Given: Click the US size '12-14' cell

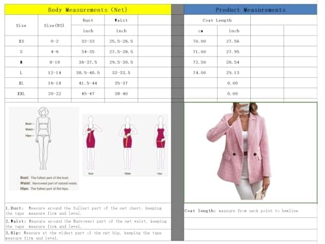Looking at the screenshot, I should point(55,73).
